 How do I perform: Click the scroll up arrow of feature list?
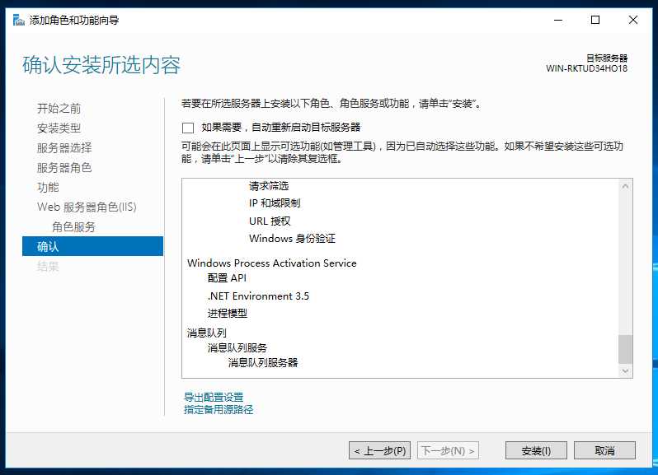(x=625, y=186)
